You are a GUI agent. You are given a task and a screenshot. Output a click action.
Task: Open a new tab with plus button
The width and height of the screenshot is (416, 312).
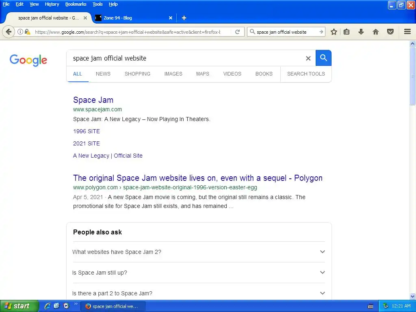(x=184, y=18)
